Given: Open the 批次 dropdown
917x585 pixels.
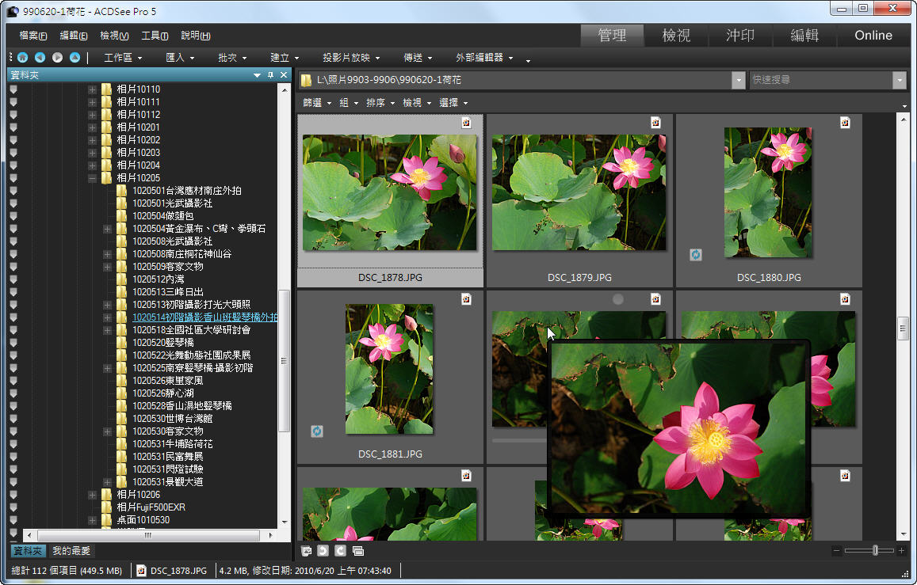Looking at the screenshot, I should (x=232, y=58).
